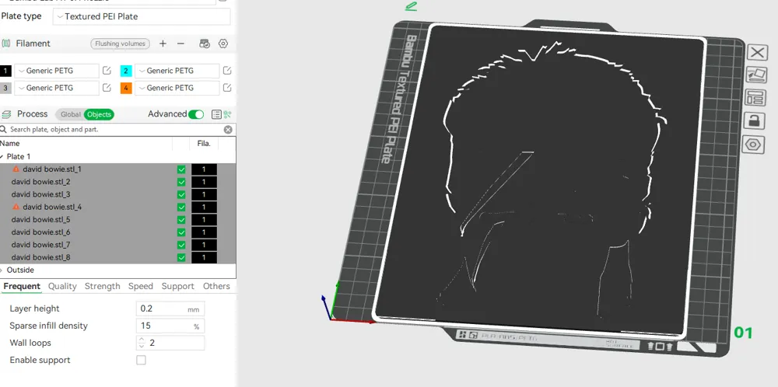Edit filament 1 preset icon
Viewport: 778px width, 387px height.
107,71
